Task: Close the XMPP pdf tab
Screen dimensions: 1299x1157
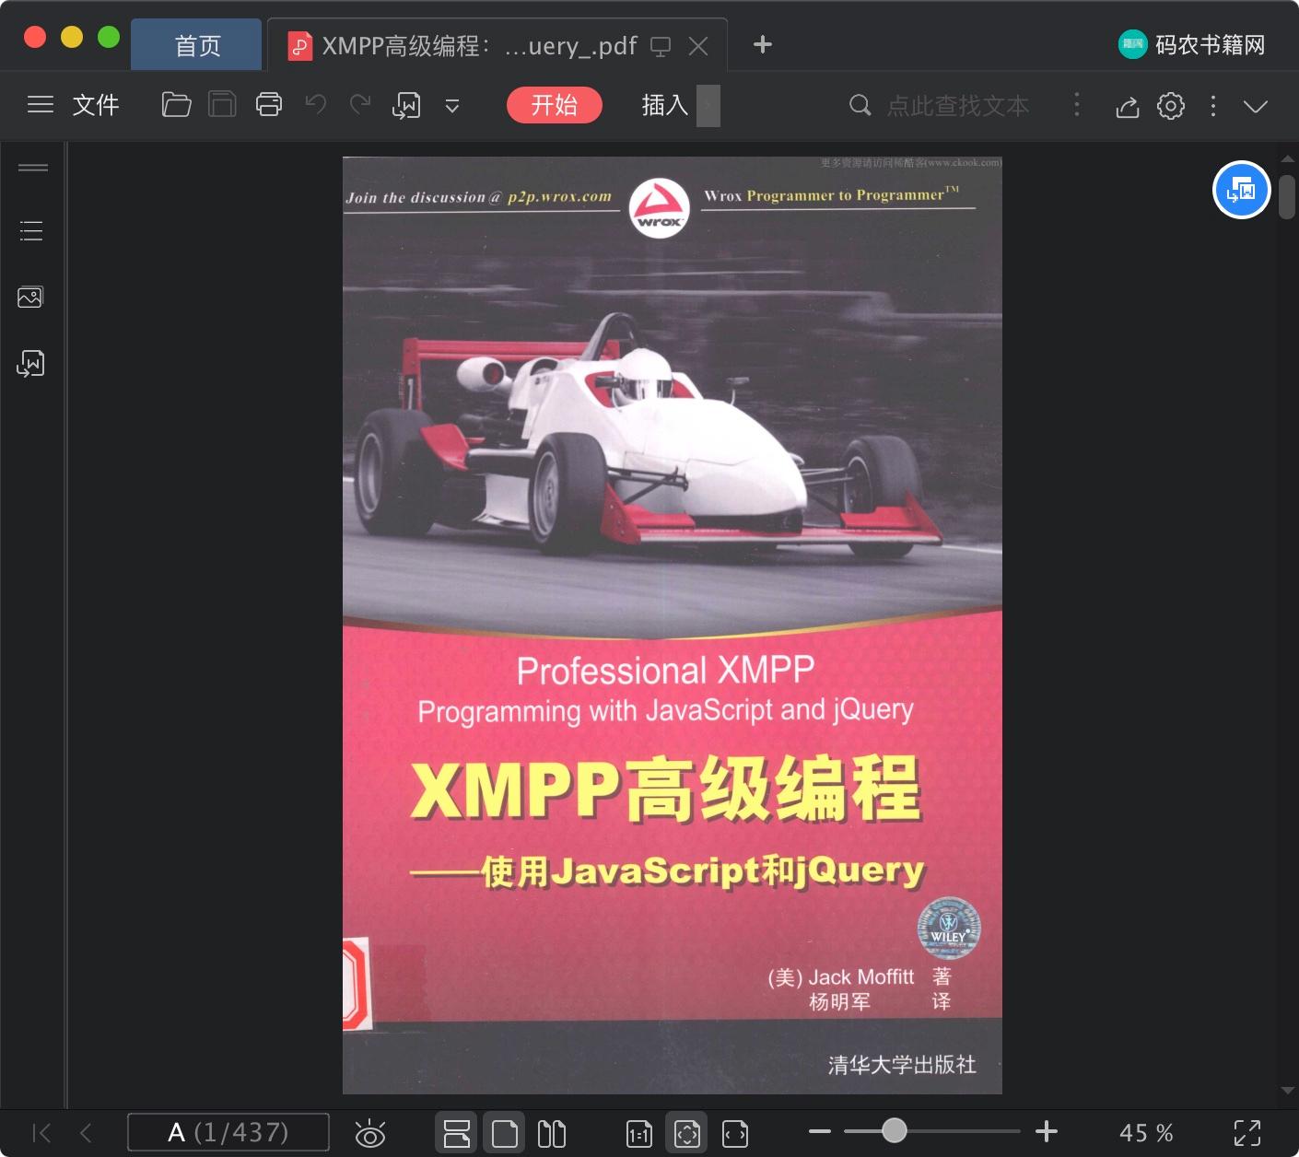Action: (x=699, y=46)
